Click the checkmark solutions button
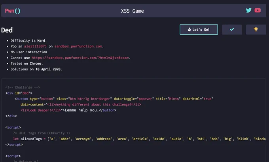This screenshot has width=269, height=162. 232,30
